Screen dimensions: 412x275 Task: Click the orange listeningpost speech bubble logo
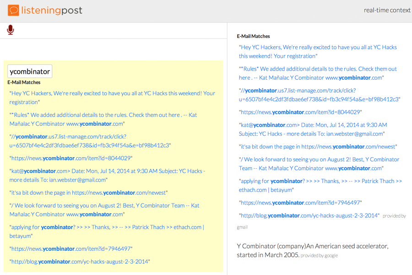click(13, 10)
